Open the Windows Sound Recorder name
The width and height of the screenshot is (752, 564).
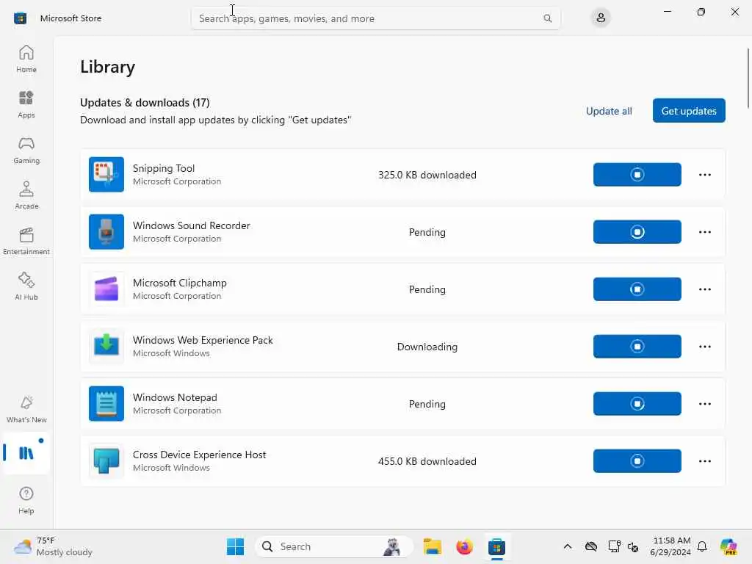(192, 225)
